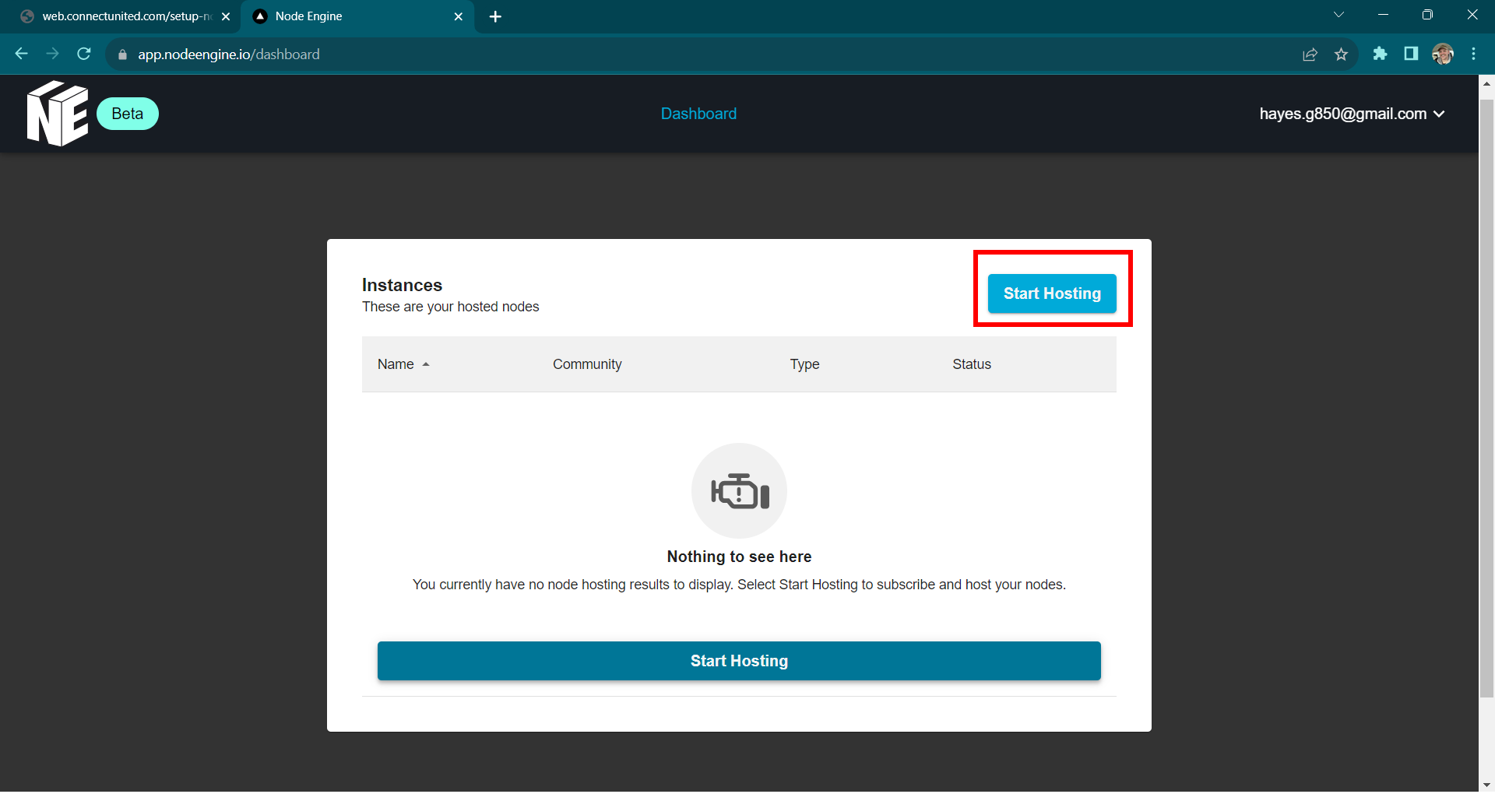Screen dimensions: 1495x794
Task: Click the Type column header
Action: tap(804, 364)
